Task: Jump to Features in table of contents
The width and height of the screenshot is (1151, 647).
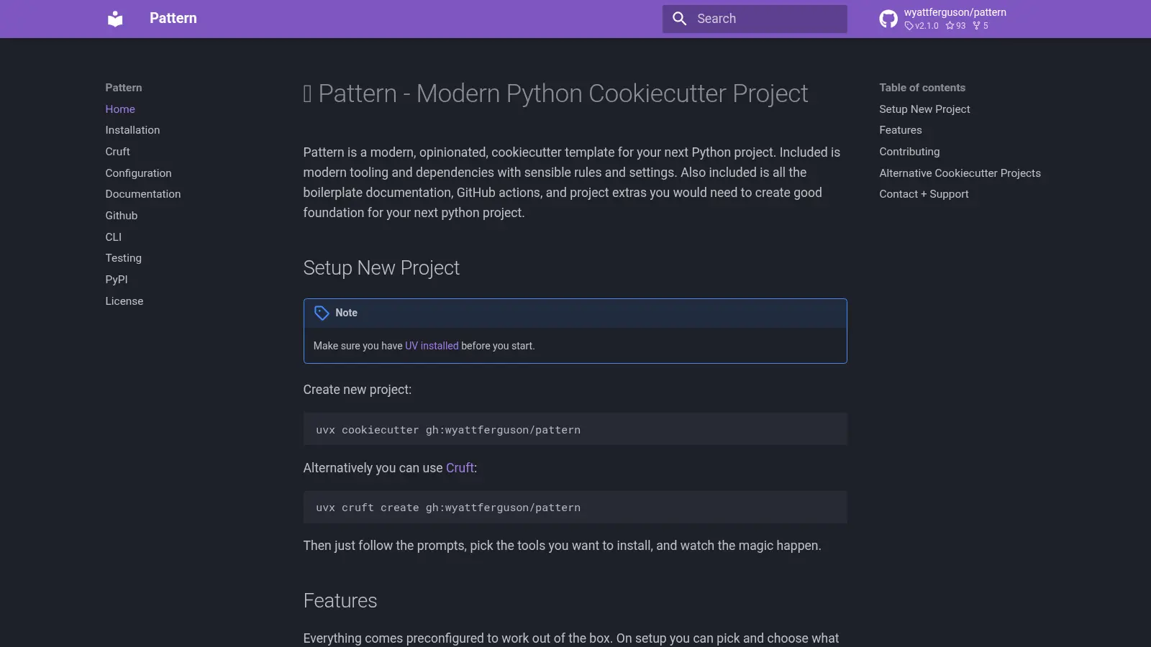Action: coord(900,130)
